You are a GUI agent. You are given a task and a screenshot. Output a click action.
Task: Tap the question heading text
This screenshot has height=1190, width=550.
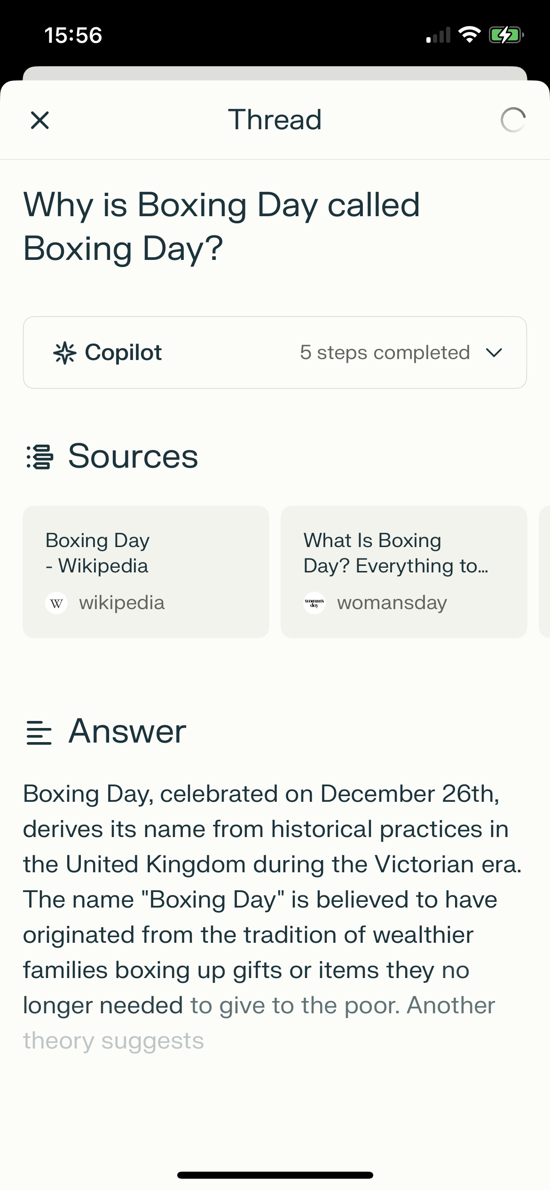[x=221, y=227]
